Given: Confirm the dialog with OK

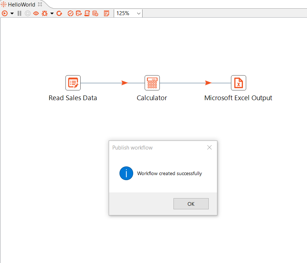Looking at the screenshot, I should [x=191, y=204].
